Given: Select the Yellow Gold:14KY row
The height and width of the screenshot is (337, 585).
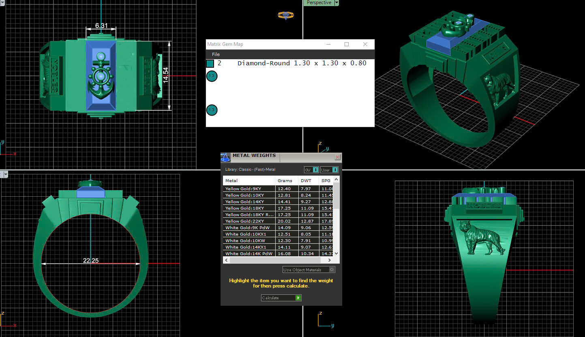Looking at the screenshot, I should click(278, 202).
